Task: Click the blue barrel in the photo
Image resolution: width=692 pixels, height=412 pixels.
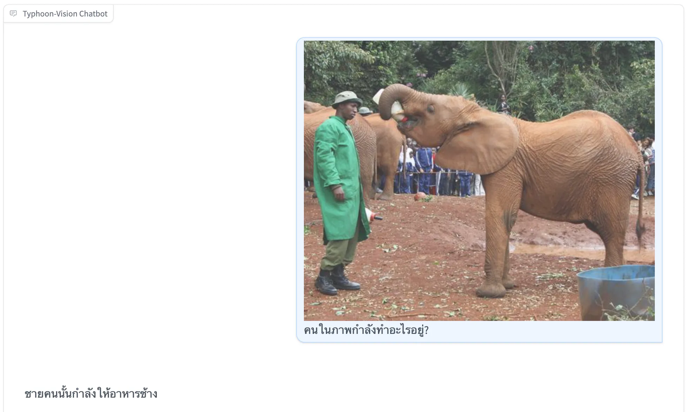Action: (616, 293)
